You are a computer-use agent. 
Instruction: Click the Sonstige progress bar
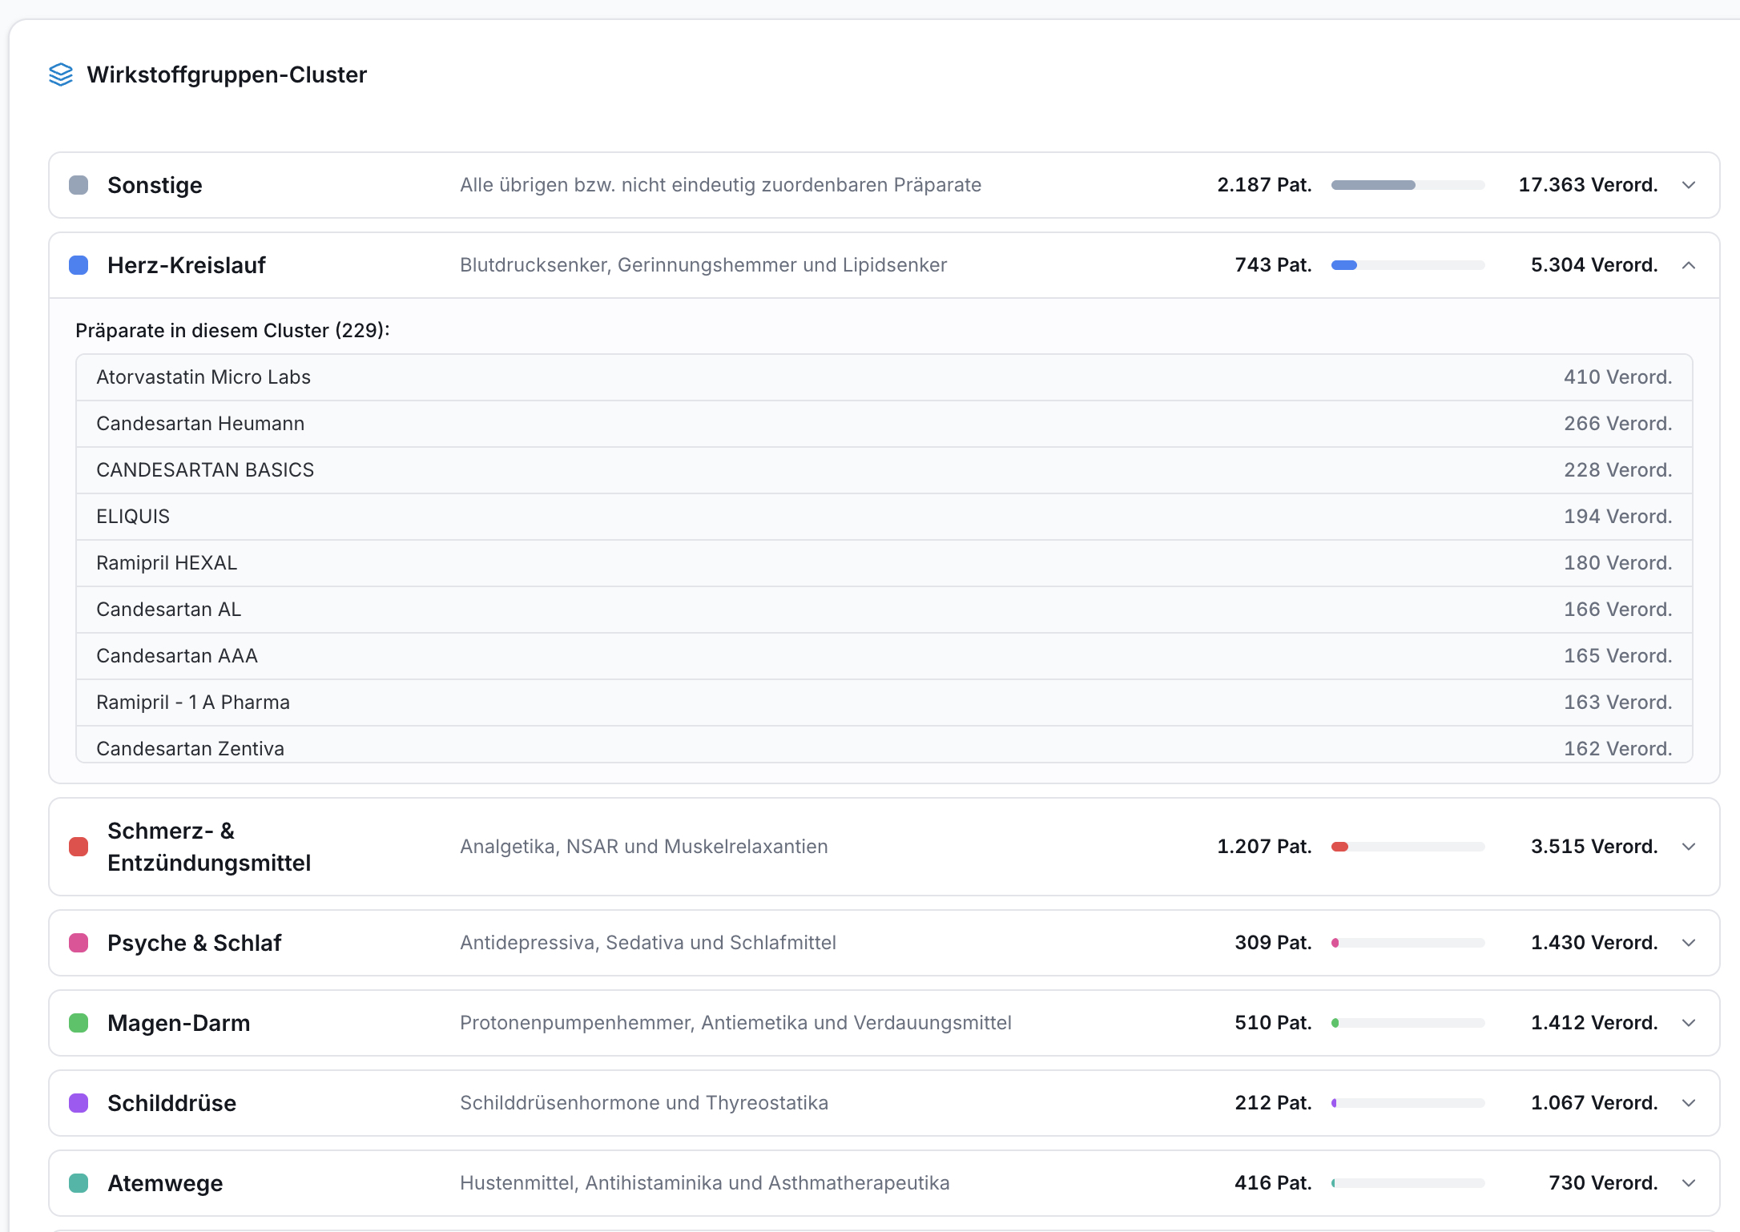click(1408, 185)
